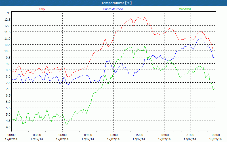Click the 17/02/14 date under 21:00
Image resolution: width=227 pixels, height=142 pixels.
[x=190, y=139]
